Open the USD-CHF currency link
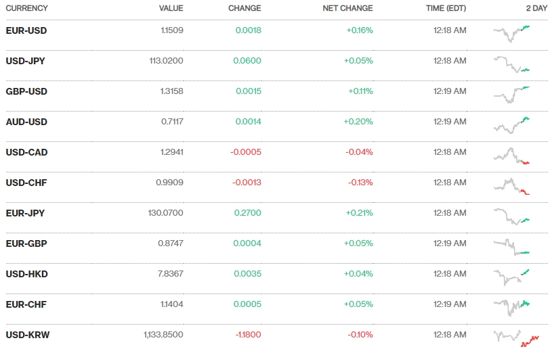The height and width of the screenshot is (351, 554). (x=26, y=183)
